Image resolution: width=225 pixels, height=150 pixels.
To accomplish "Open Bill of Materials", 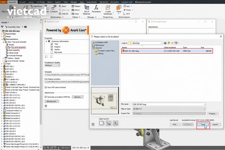I will [86, 10].
